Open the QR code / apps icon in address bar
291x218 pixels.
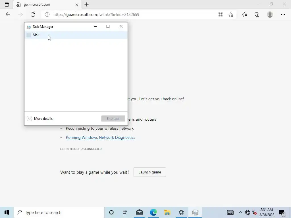click(x=221, y=14)
